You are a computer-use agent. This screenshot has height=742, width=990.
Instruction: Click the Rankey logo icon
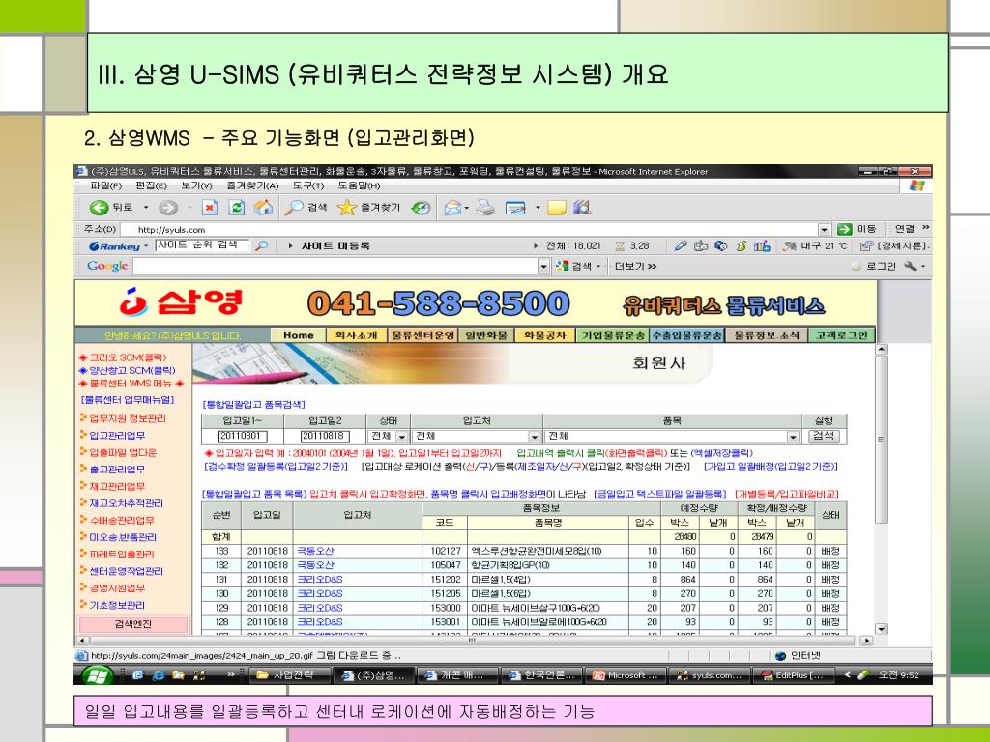(114, 246)
